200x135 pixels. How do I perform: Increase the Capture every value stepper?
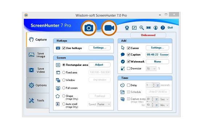click(x=153, y=98)
